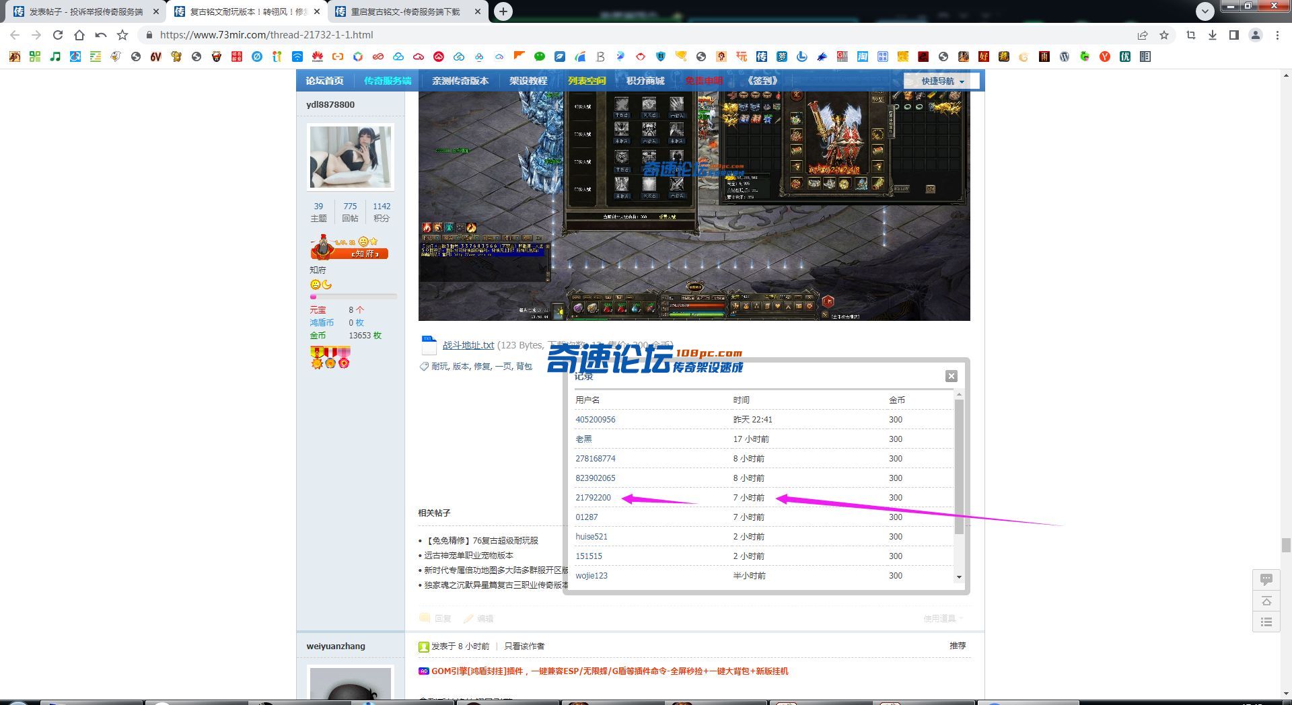The height and width of the screenshot is (705, 1292).
Task: Bookmark this page with address bar star
Action: click(x=1164, y=35)
